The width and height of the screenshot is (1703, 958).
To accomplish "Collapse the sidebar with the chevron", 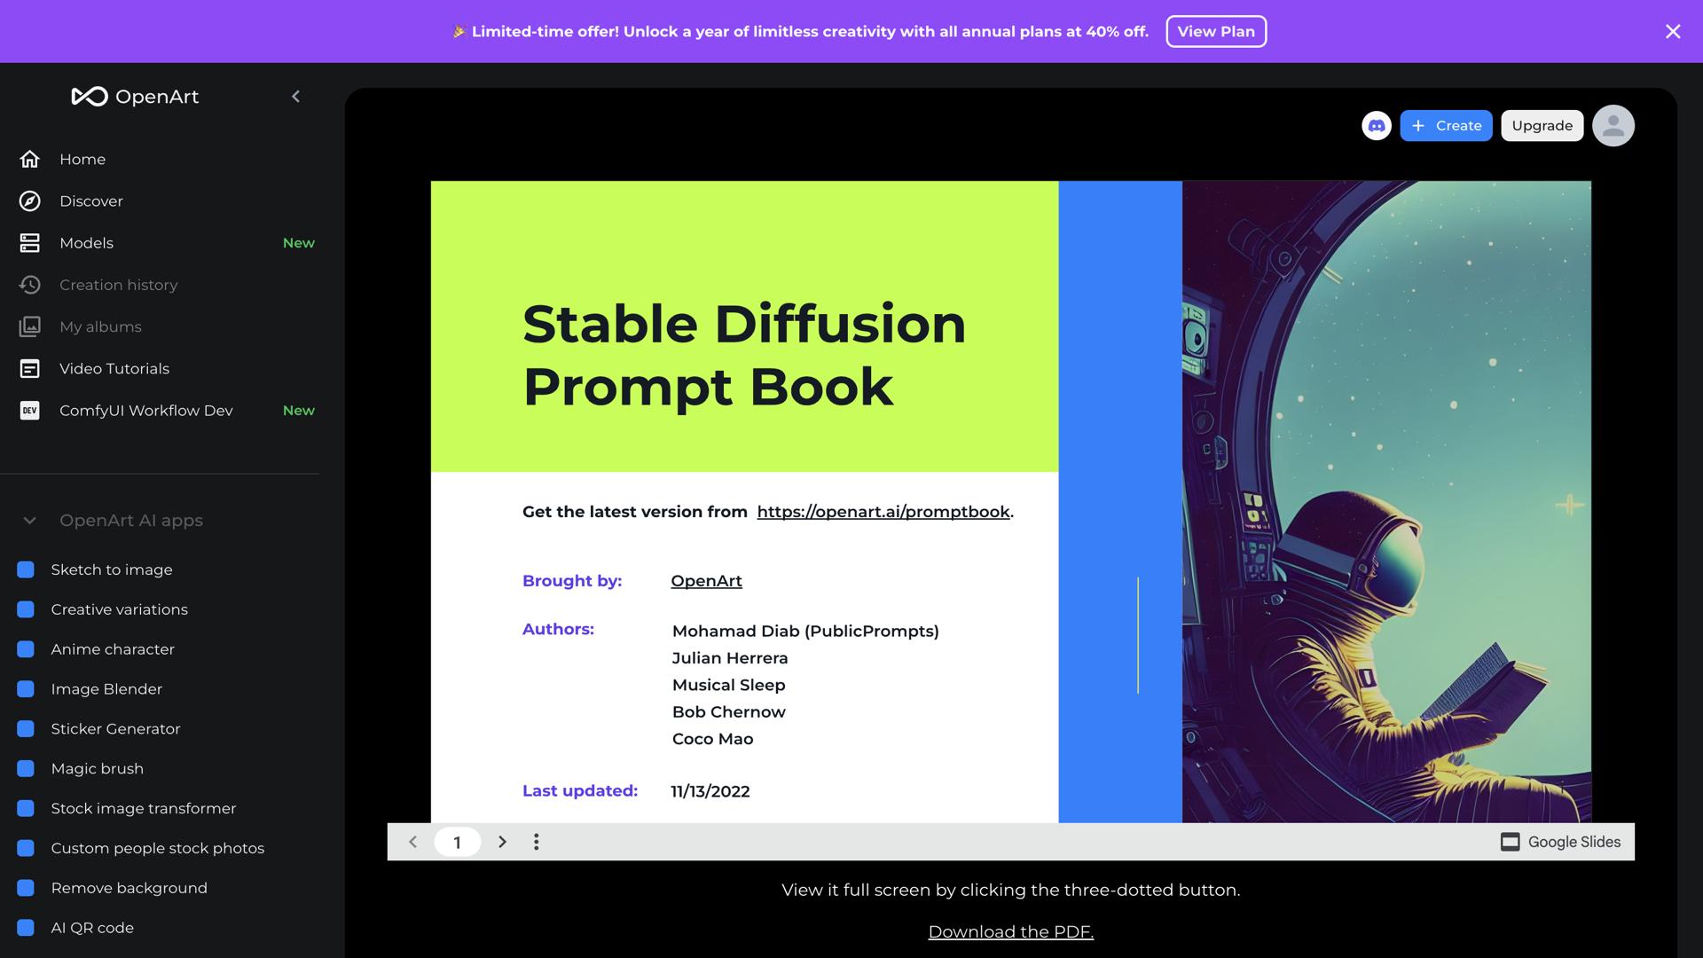I will pos(295,96).
